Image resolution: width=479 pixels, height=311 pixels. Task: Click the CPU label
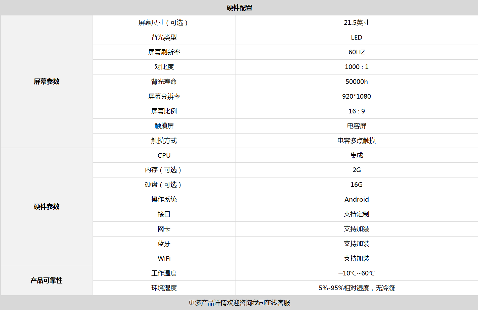pos(164,155)
